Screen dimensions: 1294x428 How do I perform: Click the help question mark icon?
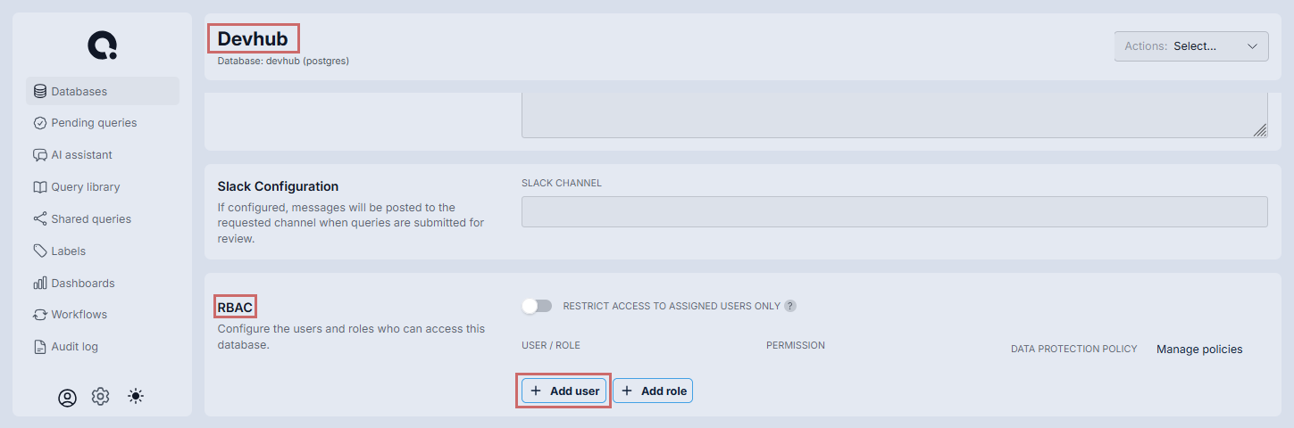pyautogui.click(x=790, y=306)
